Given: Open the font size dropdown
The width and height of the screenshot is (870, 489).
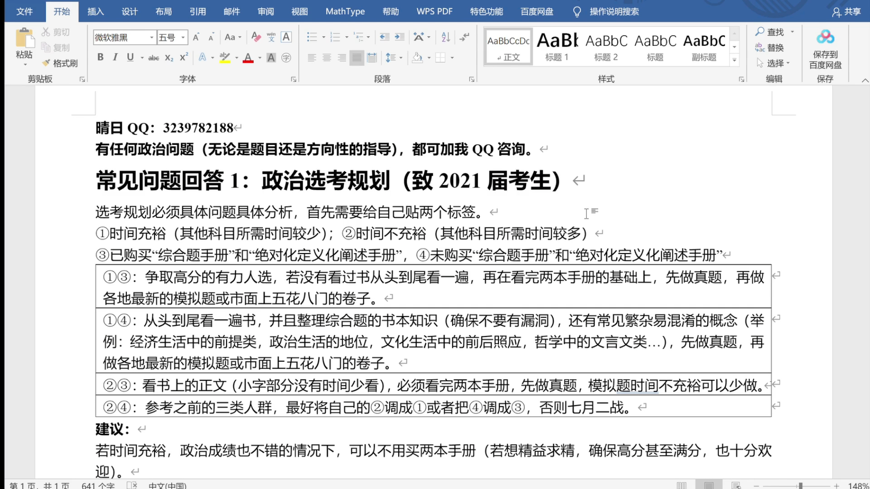Looking at the screenshot, I should tap(183, 38).
